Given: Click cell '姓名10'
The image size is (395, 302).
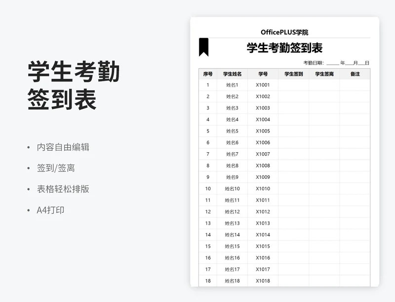Looking at the screenshot, I should point(232,189).
